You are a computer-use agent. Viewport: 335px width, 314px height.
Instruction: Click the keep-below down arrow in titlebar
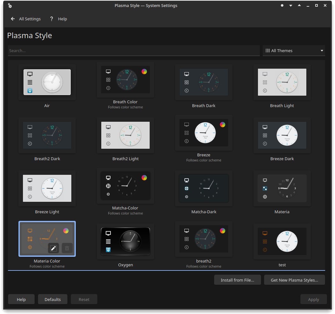pos(290,5)
